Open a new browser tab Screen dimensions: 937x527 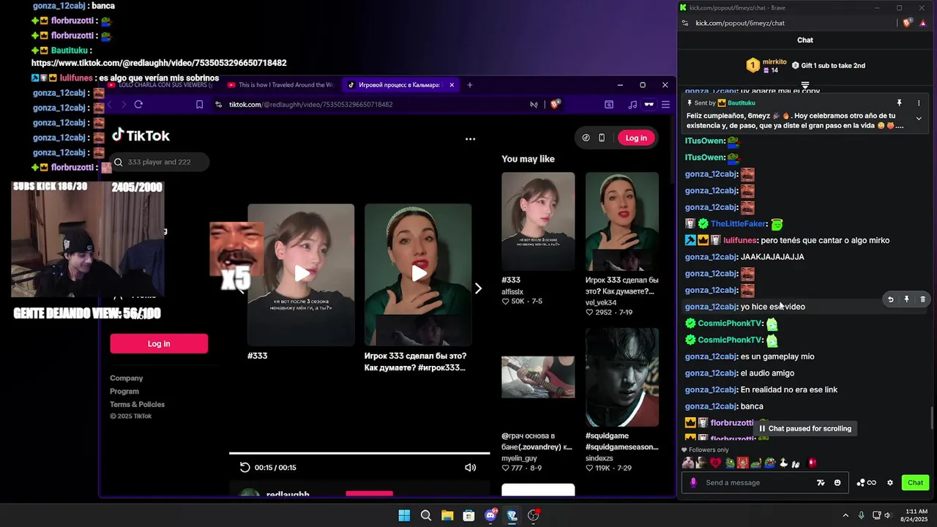point(470,85)
